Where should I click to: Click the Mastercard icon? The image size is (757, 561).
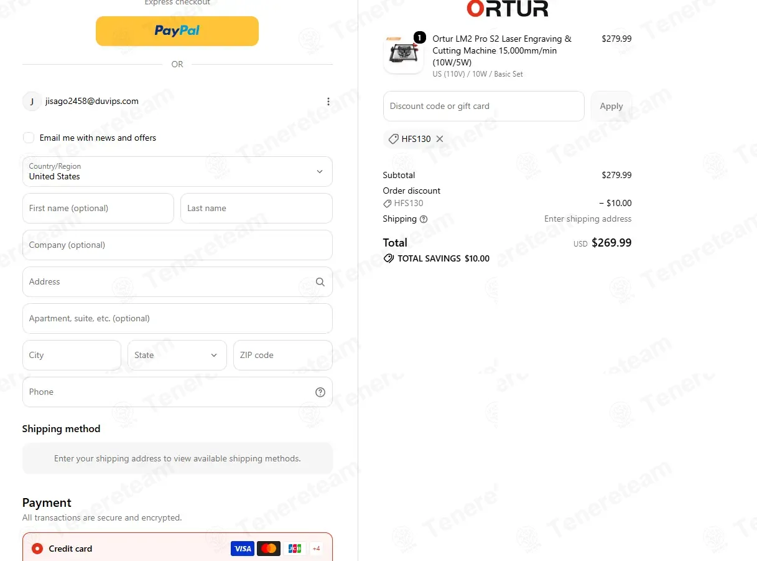coord(269,549)
